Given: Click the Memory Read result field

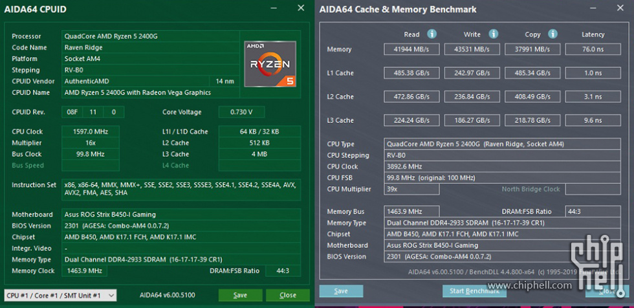Looking at the screenshot, I should pyautogui.click(x=411, y=49).
